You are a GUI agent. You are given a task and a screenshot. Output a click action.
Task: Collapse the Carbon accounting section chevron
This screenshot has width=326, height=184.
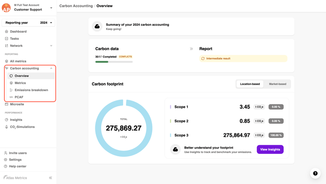pos(51,68)
